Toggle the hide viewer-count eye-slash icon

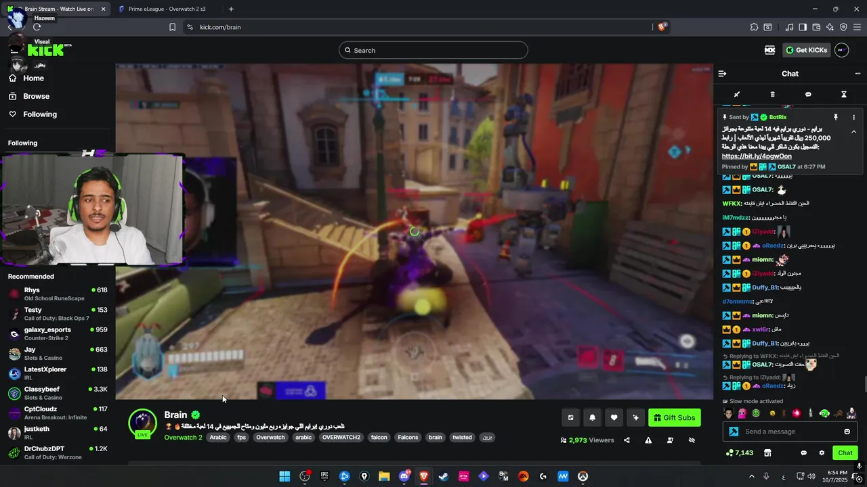(692, 440)
